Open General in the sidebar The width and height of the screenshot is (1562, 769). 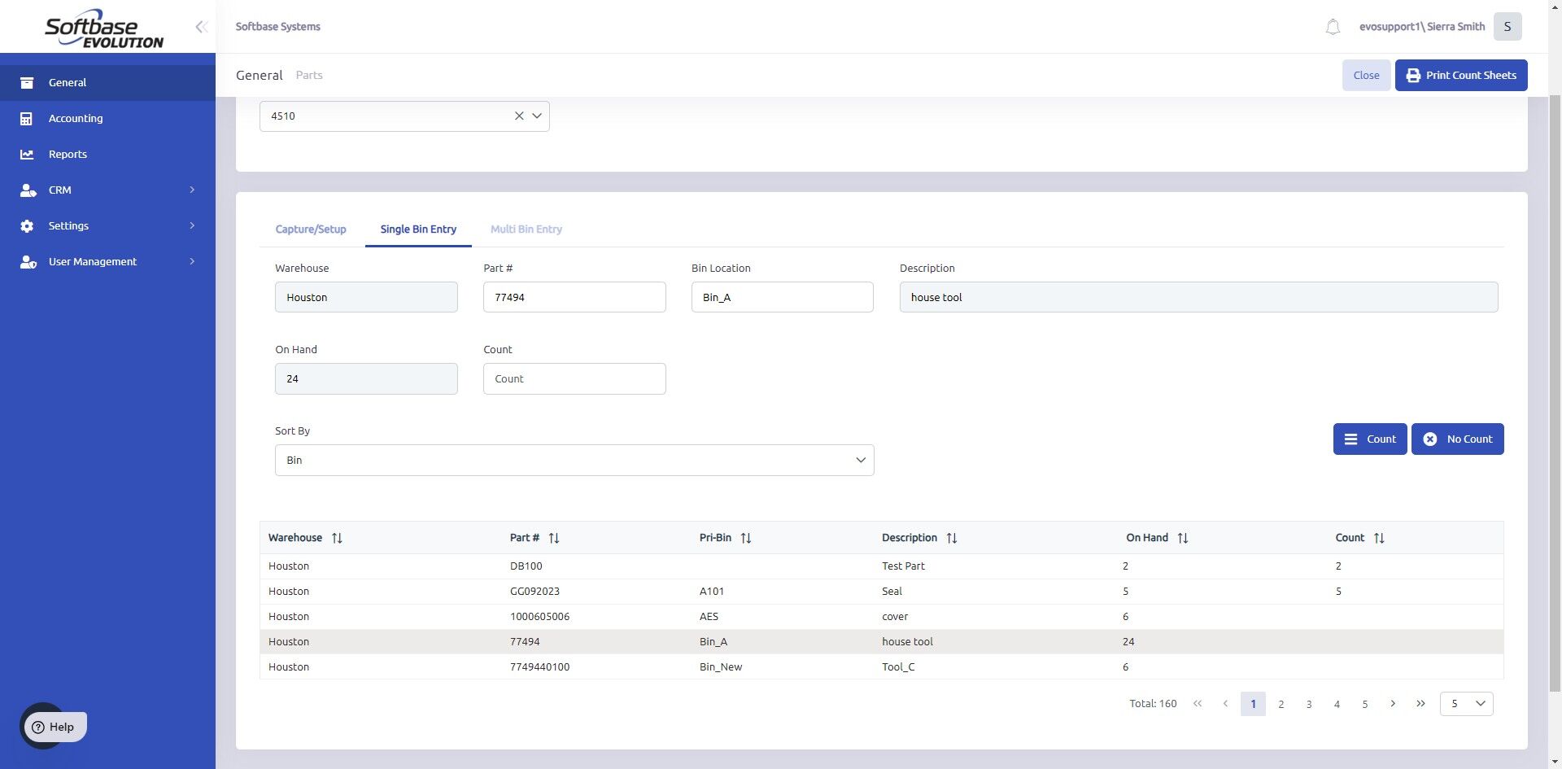point(107,83)
